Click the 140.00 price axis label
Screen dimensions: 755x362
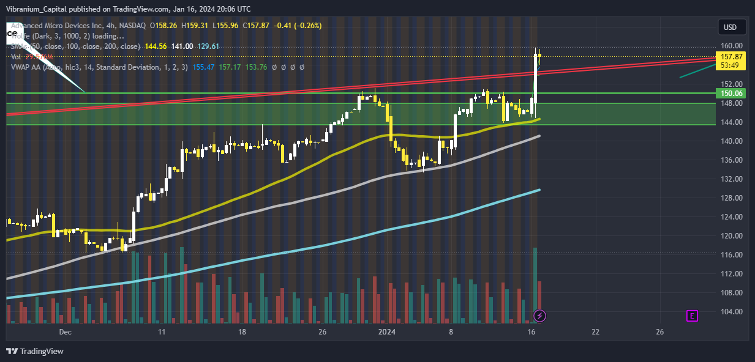(x=731, y=141)
